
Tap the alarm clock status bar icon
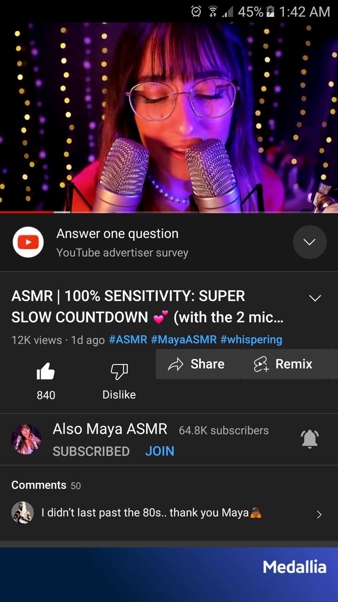(196, 11)
